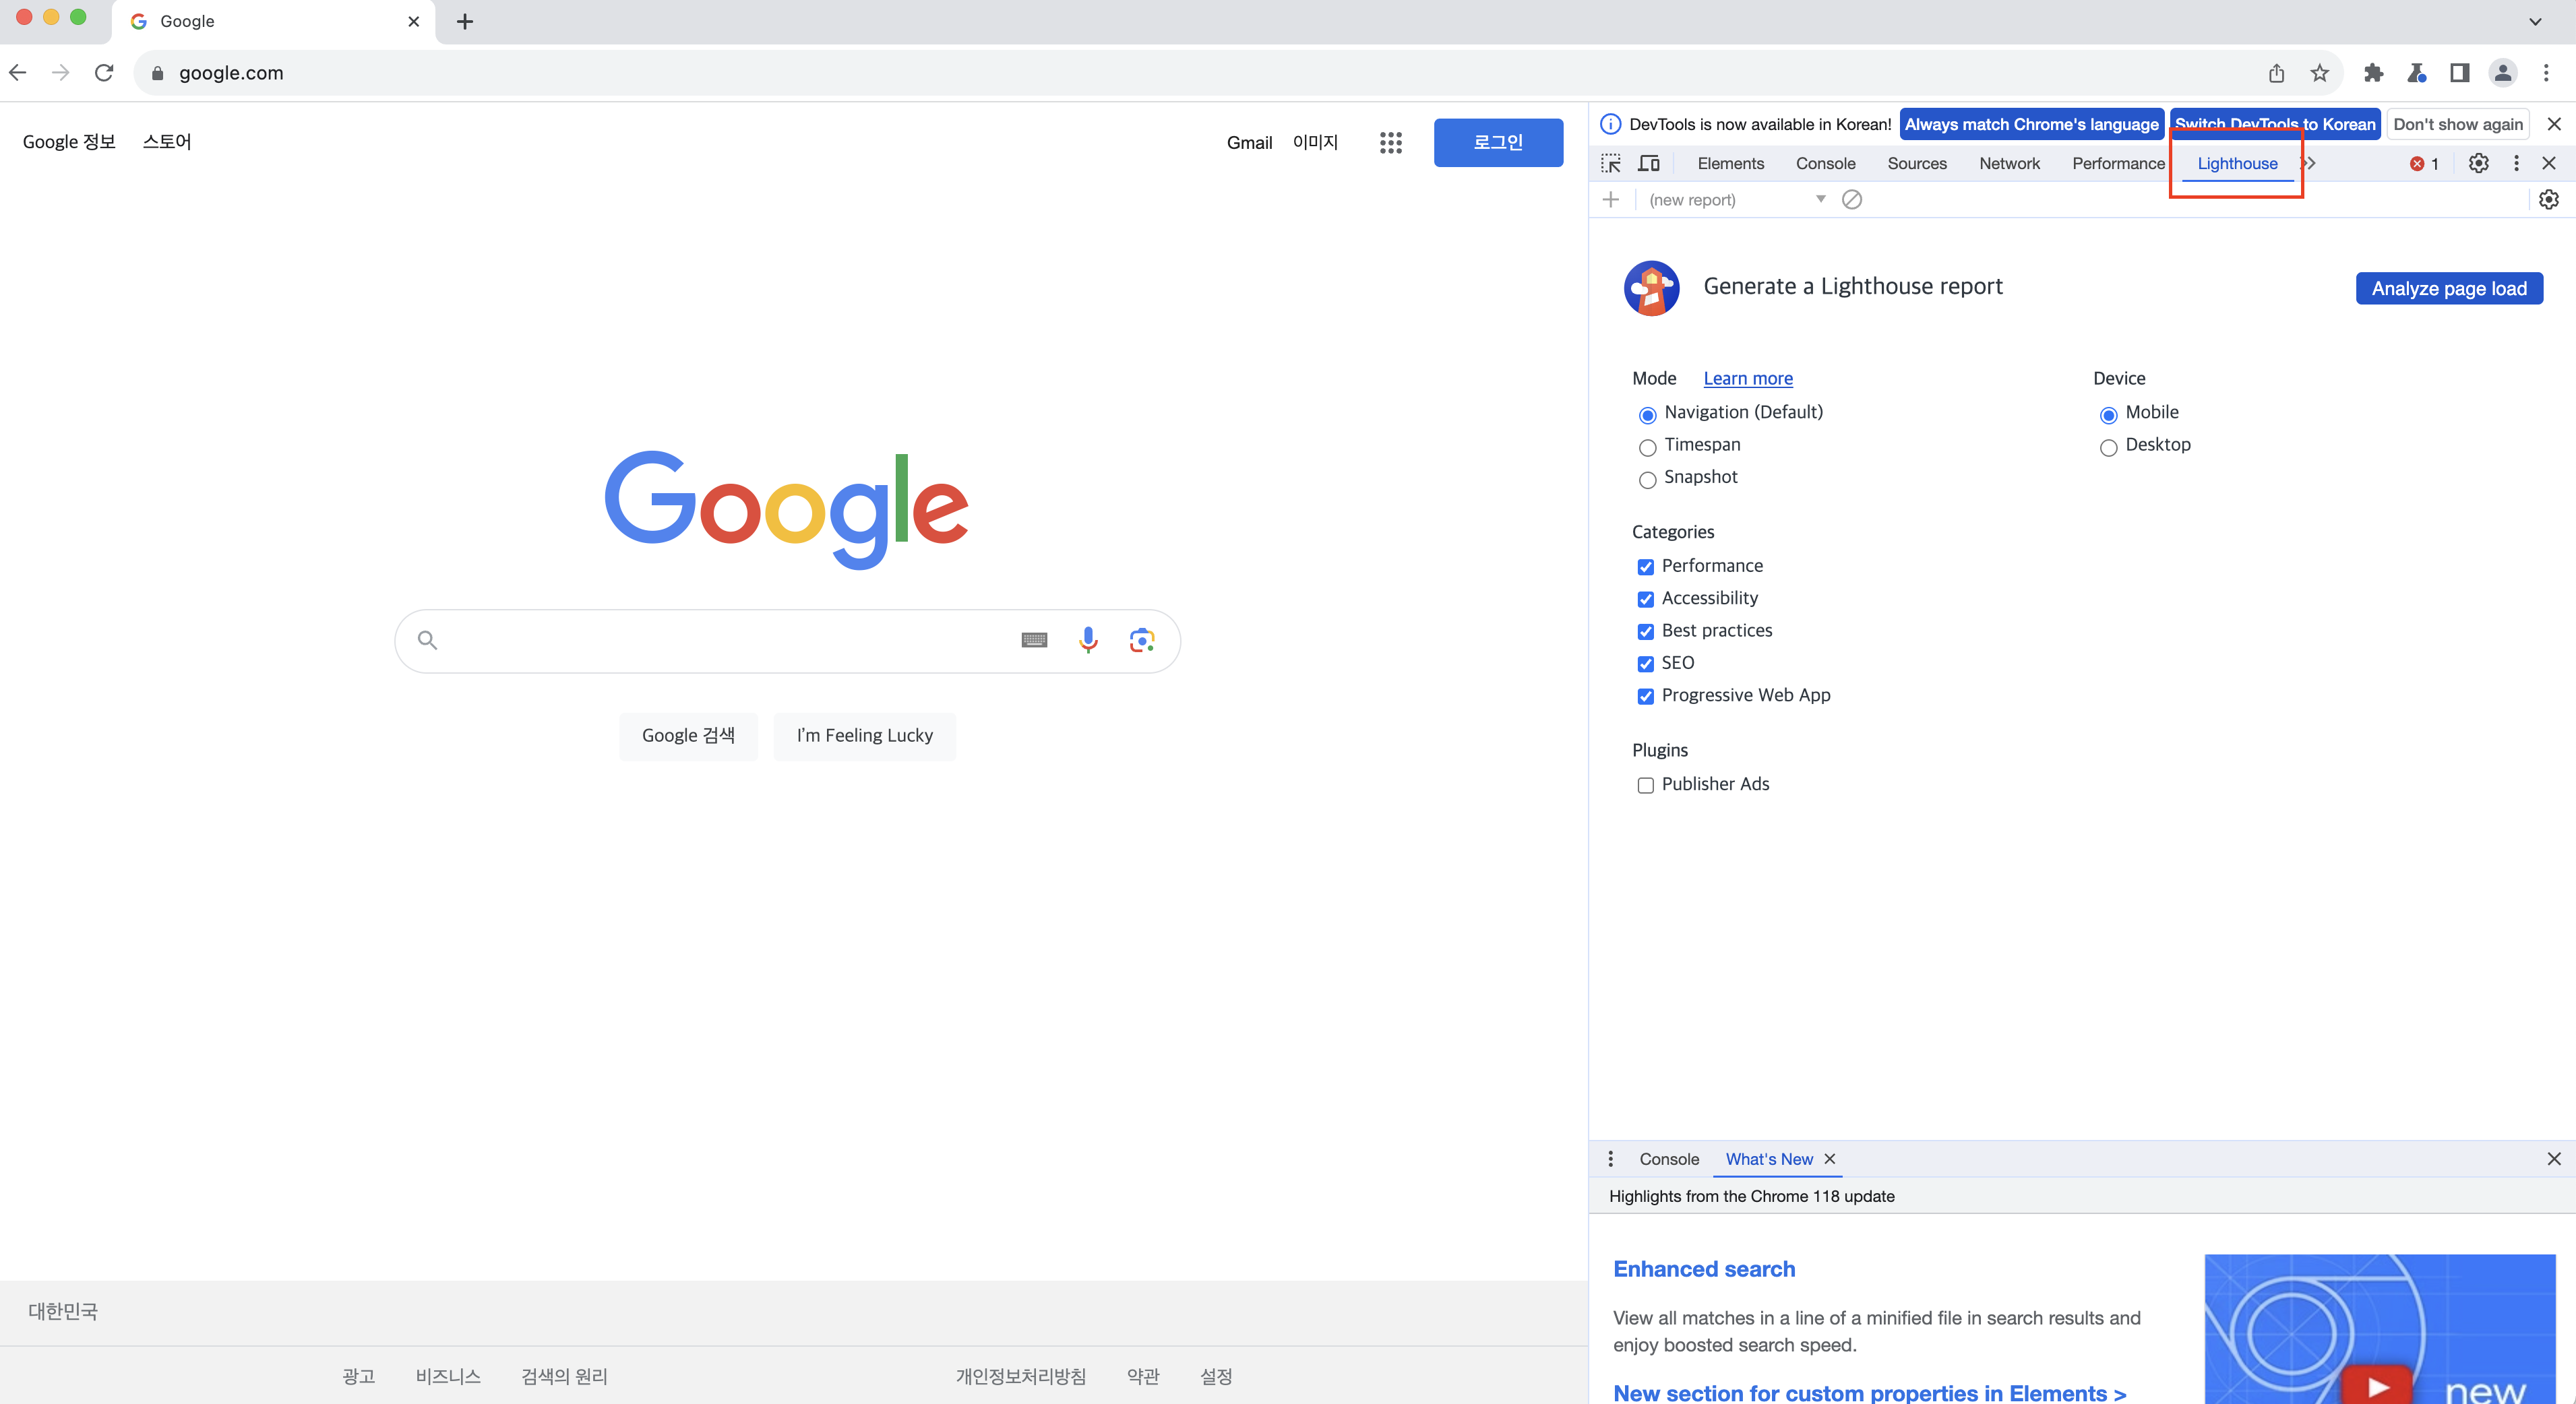Open the 이미지 link
This screenshot has width=2576, height=1404.
pos(1315,143)
